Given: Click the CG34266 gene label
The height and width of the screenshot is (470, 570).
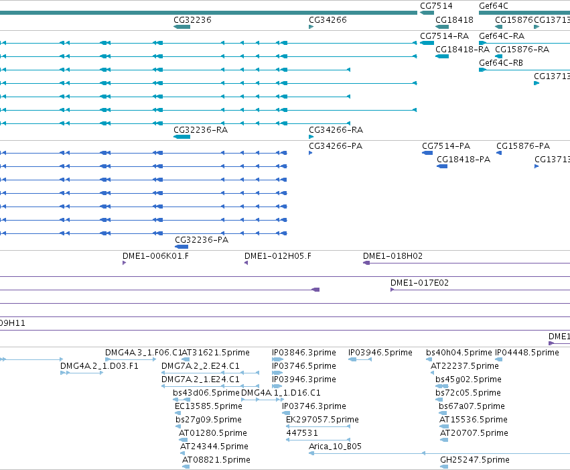Looking at the screenshot, I should coord(328,19).
